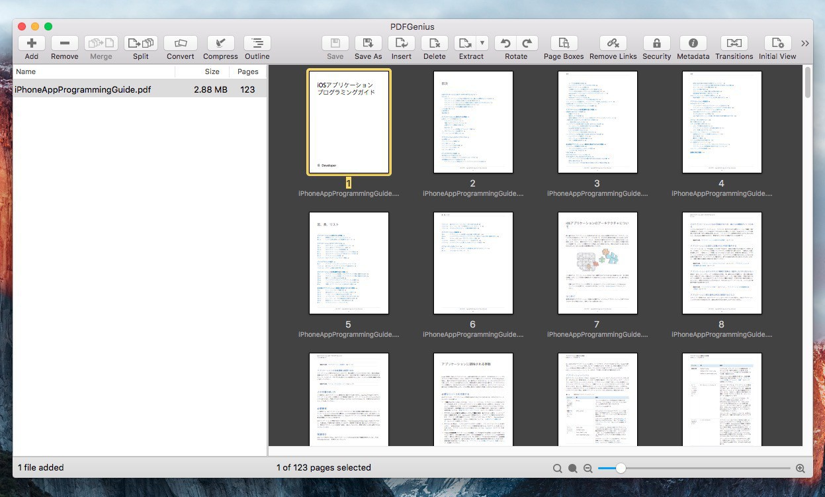
Task: Click the Compress PDF icon
Action: tap(220, 43)
